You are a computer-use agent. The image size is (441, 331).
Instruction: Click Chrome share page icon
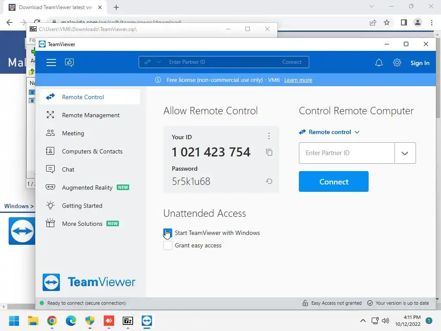point(373,22)
